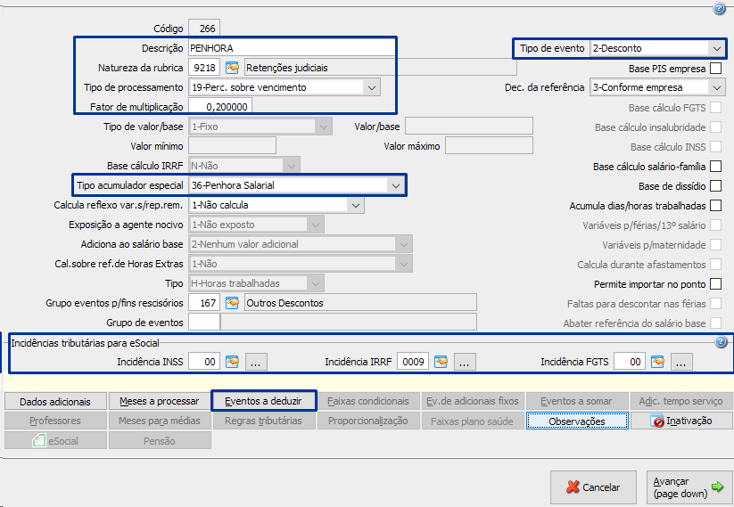Open lookup icon for Incidência FGTS
734x507 pixels.
(x=657, y=362)
